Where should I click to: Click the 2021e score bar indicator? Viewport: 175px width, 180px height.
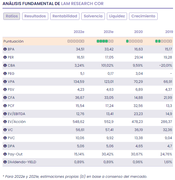coord(105,41)
